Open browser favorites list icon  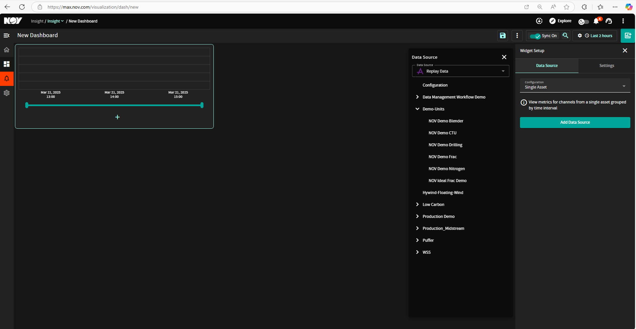pyautogui.click(x=600, y=7)
